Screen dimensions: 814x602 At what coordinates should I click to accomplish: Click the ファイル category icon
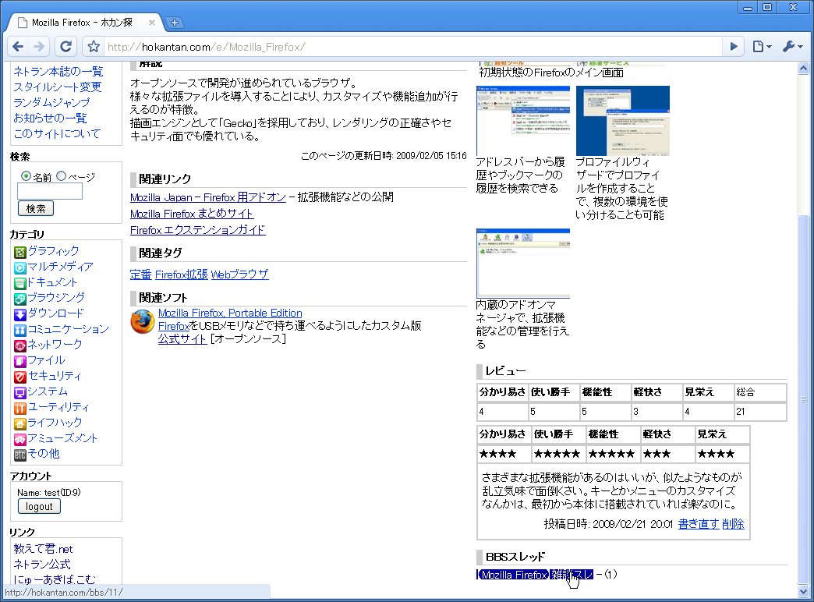(x=19, y=362)
